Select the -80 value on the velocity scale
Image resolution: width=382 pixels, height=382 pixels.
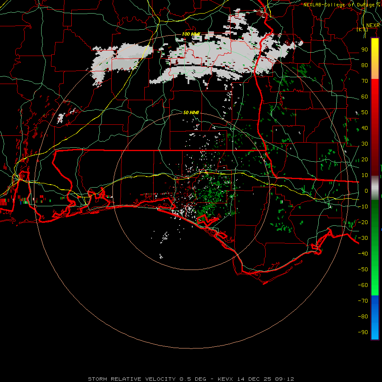coord(363,317)
